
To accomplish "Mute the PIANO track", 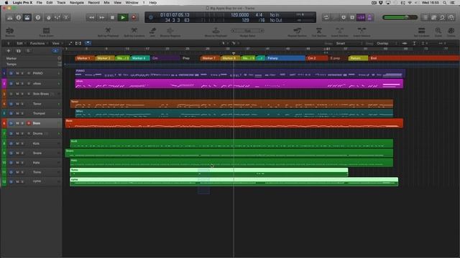I will (x=17, y=73).
